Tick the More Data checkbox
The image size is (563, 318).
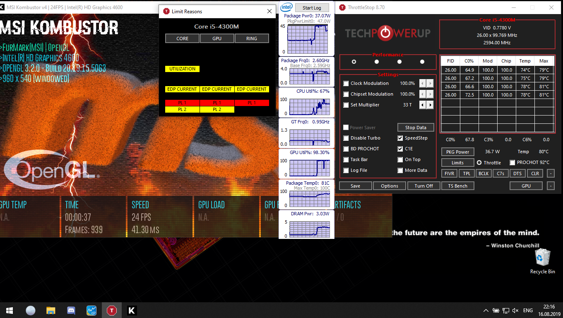click(400, 170)
